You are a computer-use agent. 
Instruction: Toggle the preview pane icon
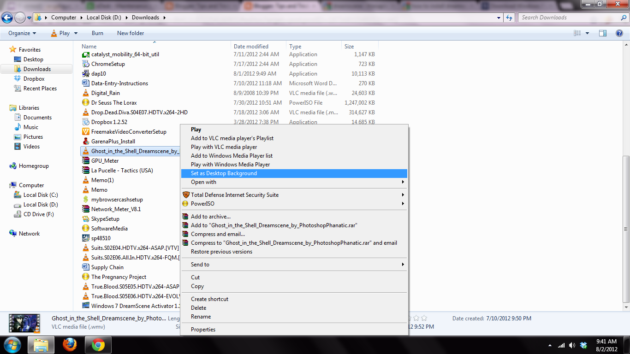(x=603, y=33)
